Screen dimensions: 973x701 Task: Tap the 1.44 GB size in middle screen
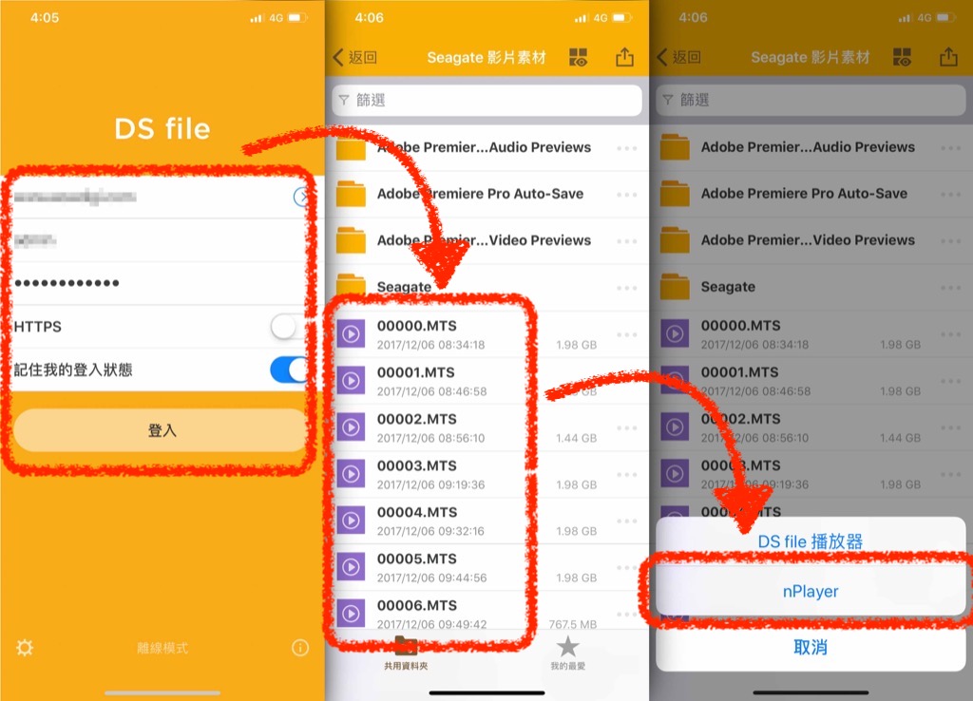(577, 438)
